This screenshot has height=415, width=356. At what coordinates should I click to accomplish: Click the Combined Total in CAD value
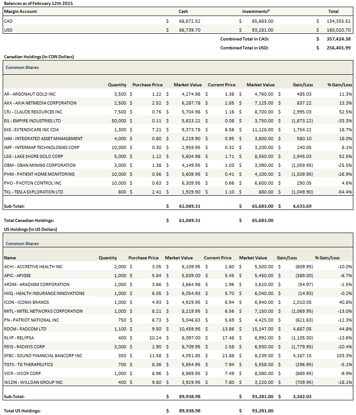[337, 39]
